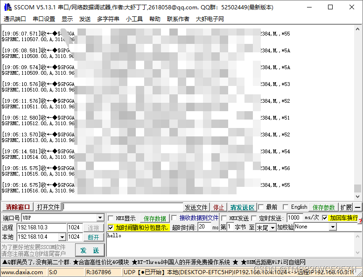Click the $GPRMC,110512.00 line
Image resolution: width=363 pixels, height=277 pixels.
(38, 123)
